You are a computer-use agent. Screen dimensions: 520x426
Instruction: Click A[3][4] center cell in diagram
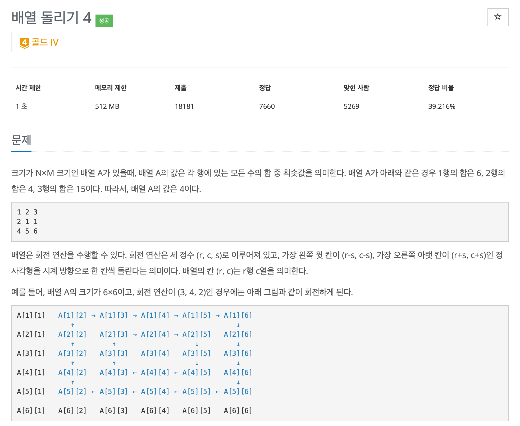tap(155, 353)
